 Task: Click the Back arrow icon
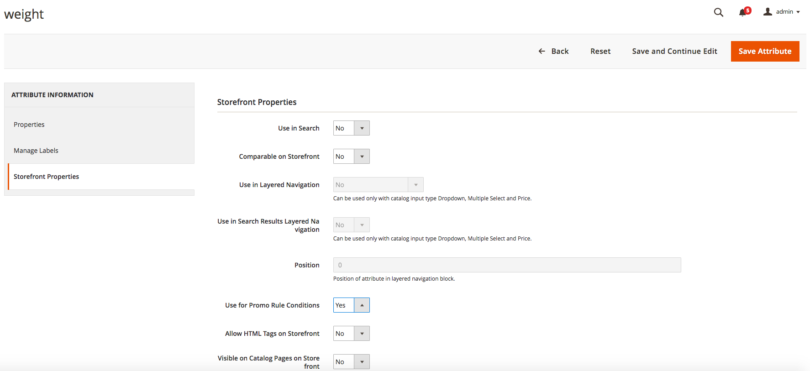[542, 51]
